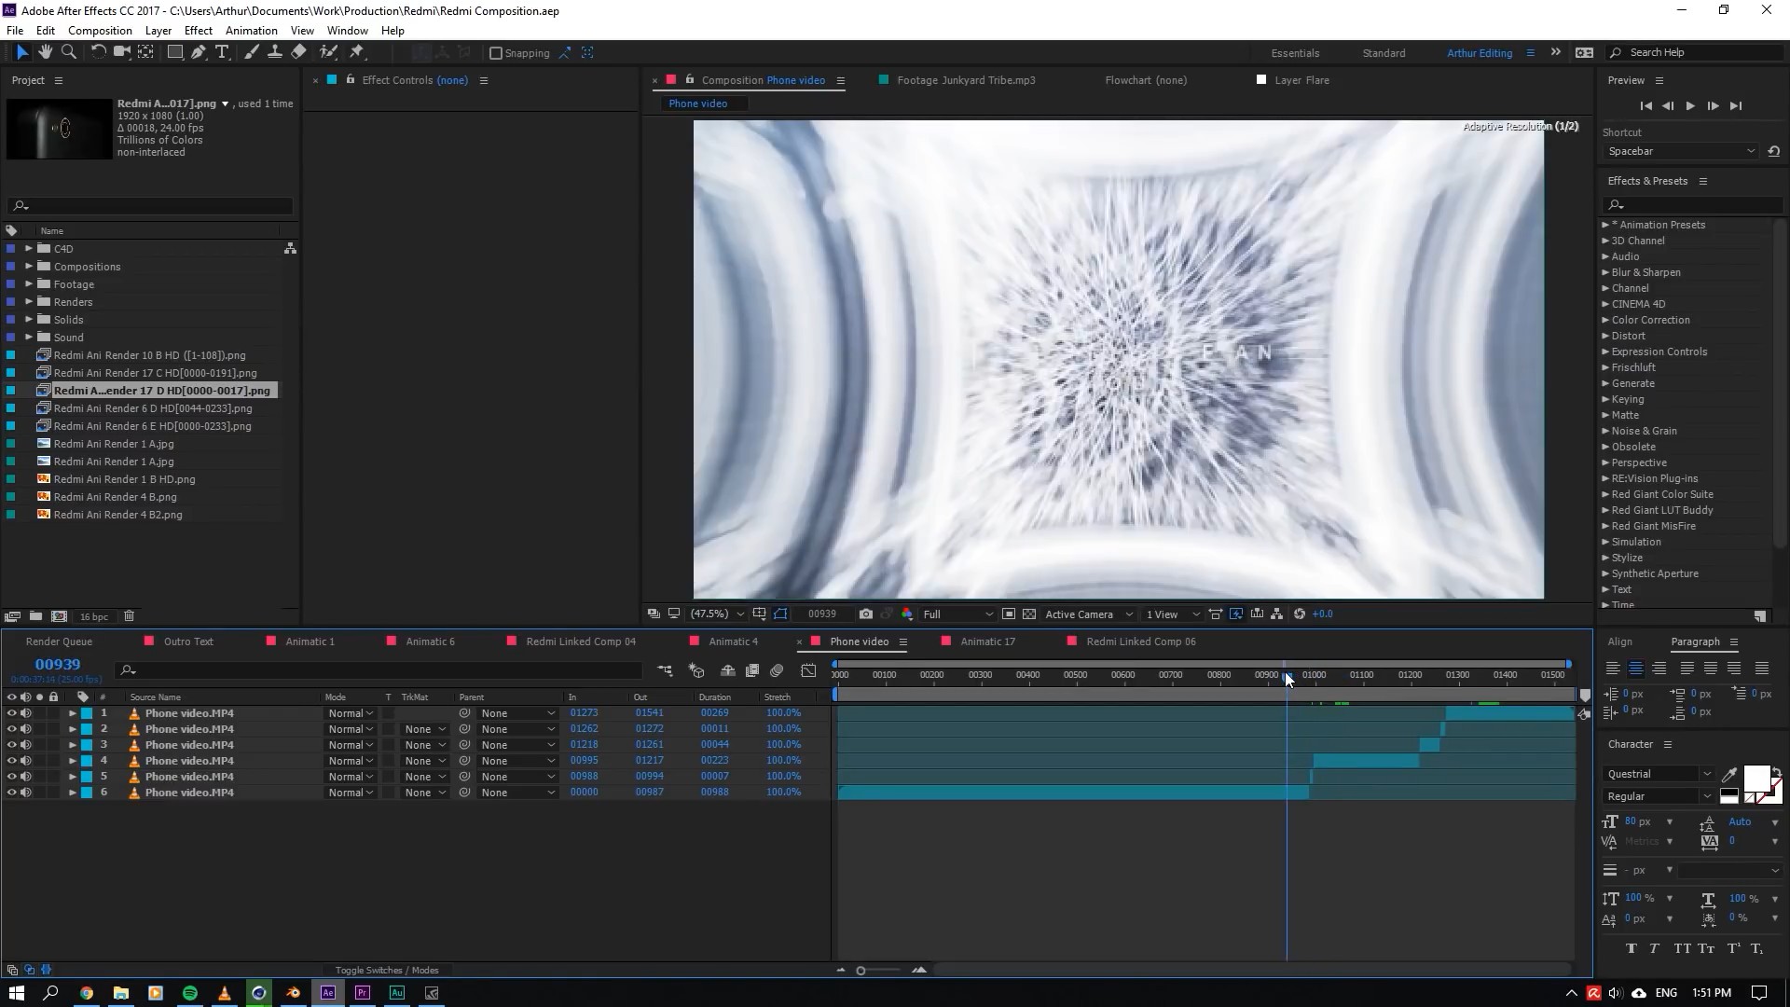This screenshot has width=1790, height=1007.
Task: Switch to the Animatic 17 timeline tab
Action: tap(987, 641)
